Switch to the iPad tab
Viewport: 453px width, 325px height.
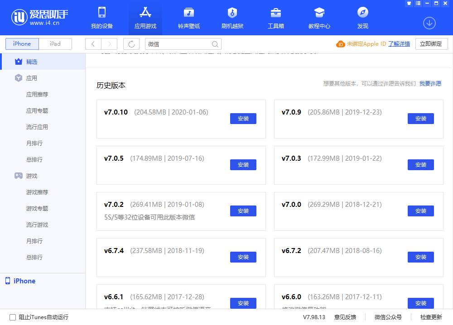55,44
